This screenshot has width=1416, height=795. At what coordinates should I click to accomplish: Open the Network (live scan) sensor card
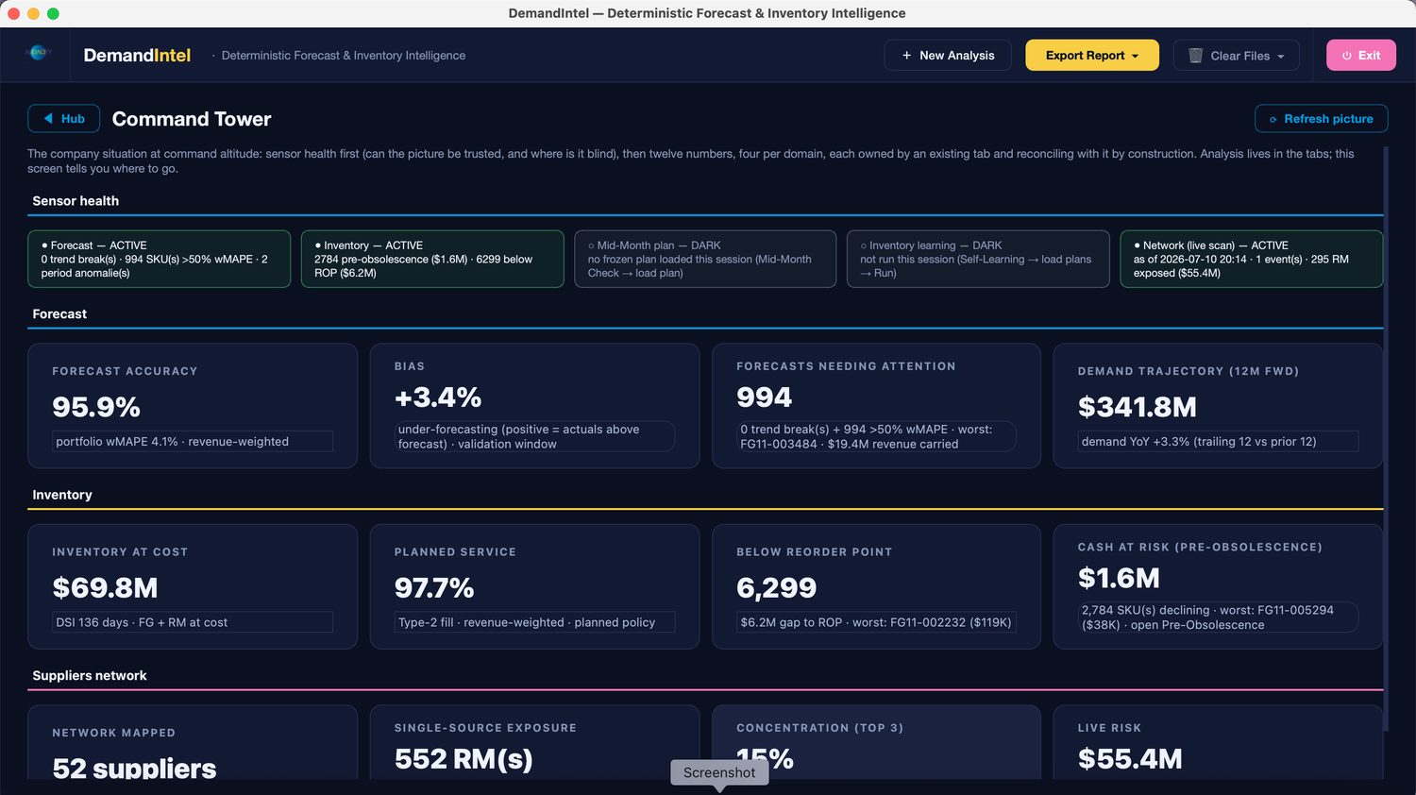click(x=1251, y=259)
